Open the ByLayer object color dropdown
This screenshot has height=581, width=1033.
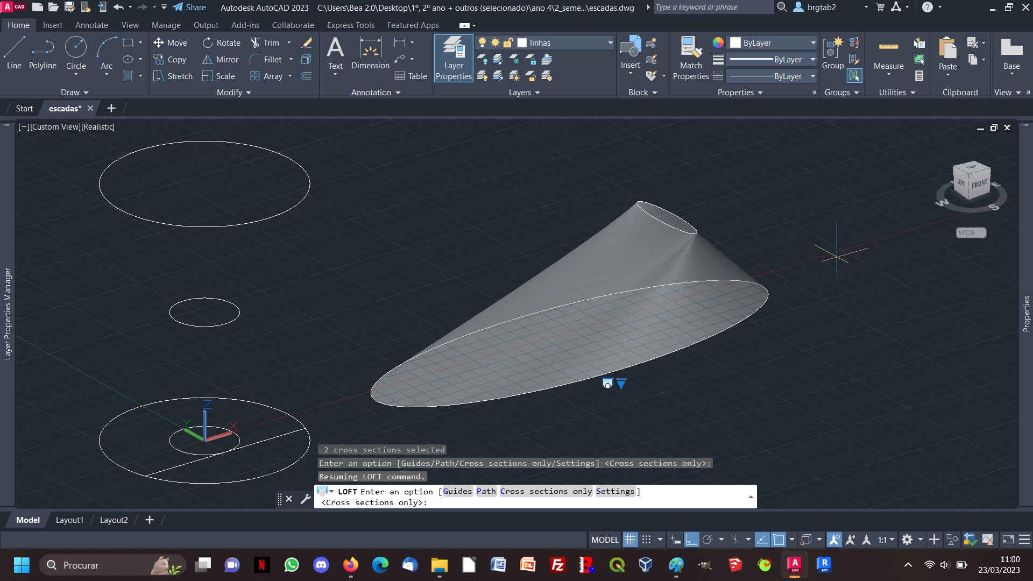[812, 42]
